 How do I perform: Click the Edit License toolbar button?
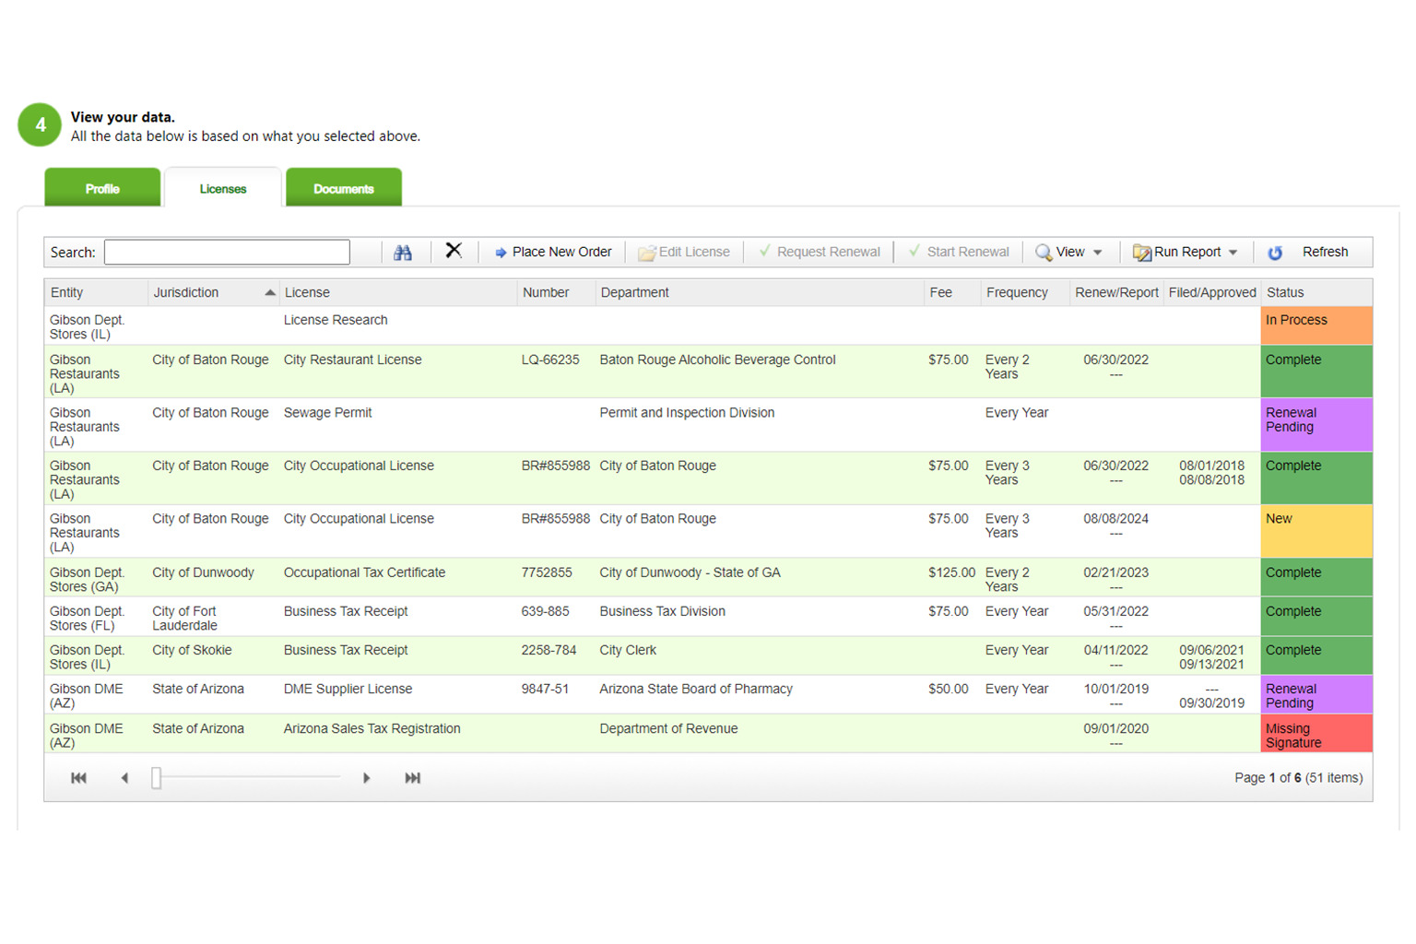[x=684, y=253]
